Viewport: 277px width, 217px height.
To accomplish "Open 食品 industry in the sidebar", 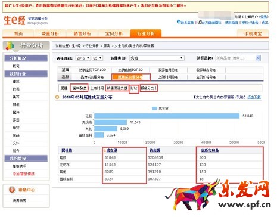I will click(x=16, y=135).
